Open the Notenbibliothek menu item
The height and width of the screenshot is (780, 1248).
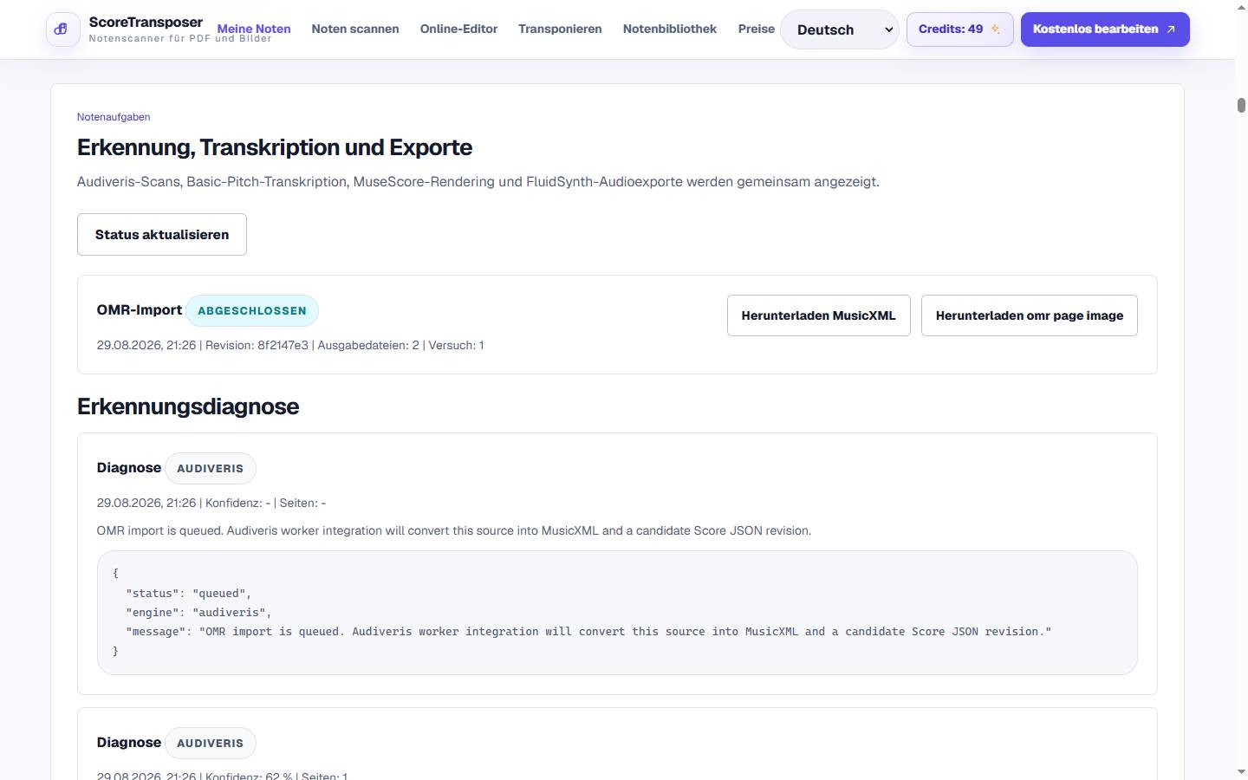point(670,29)
